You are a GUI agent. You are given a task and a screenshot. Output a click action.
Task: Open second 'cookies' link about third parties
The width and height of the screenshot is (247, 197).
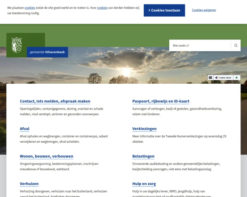(102, 8)
